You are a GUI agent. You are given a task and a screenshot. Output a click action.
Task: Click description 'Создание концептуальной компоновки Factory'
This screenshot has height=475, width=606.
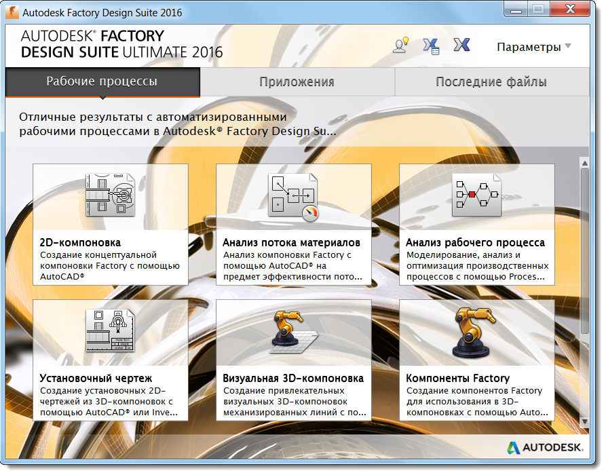pyautogui.click(x=110, y=266)
